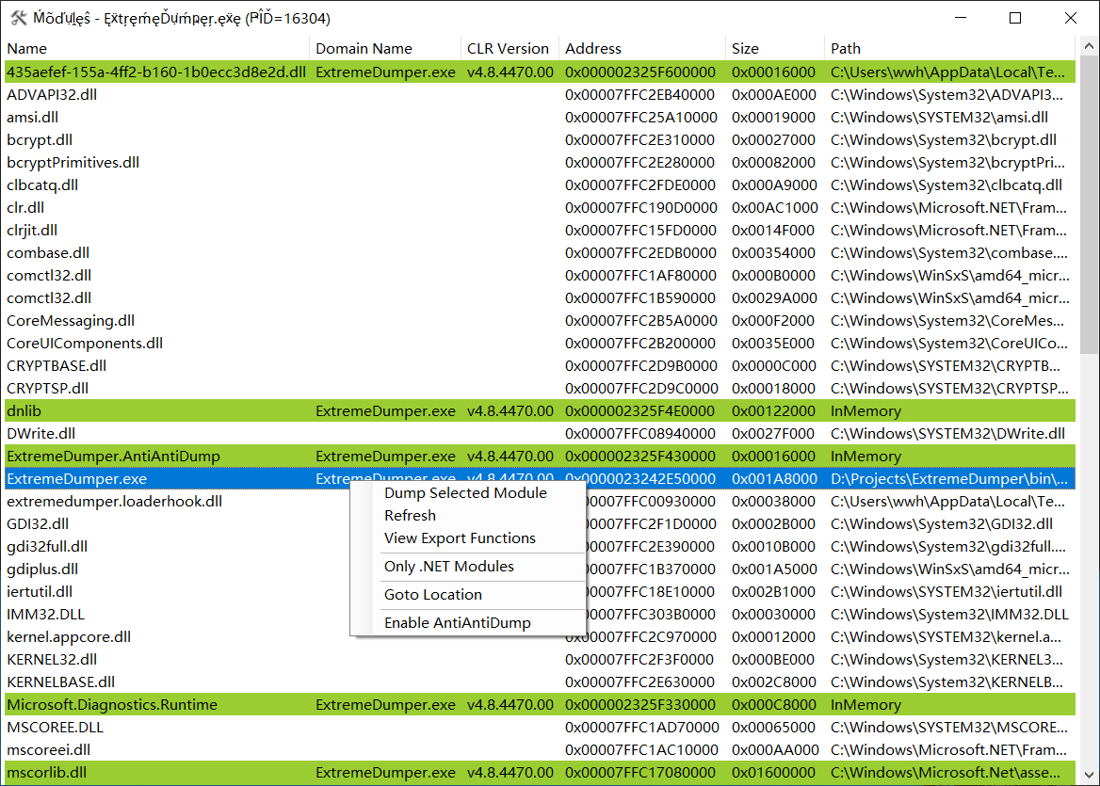This screenshot has width=1100, height=786.
Task: Select the GDI32.dll module row
Action: (540, 523)
